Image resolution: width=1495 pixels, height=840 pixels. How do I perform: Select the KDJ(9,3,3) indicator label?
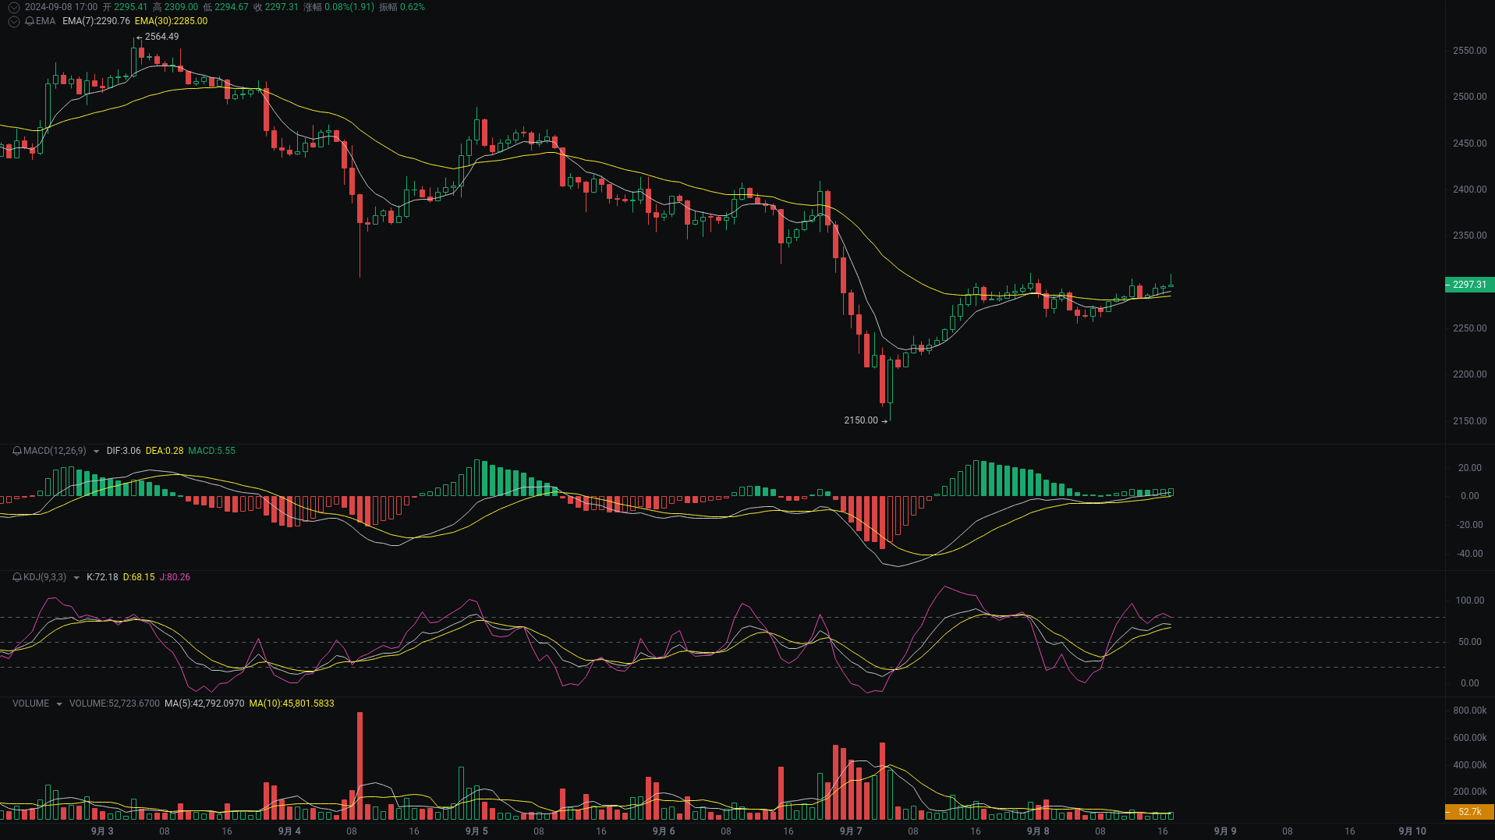(x=44, y=577)
